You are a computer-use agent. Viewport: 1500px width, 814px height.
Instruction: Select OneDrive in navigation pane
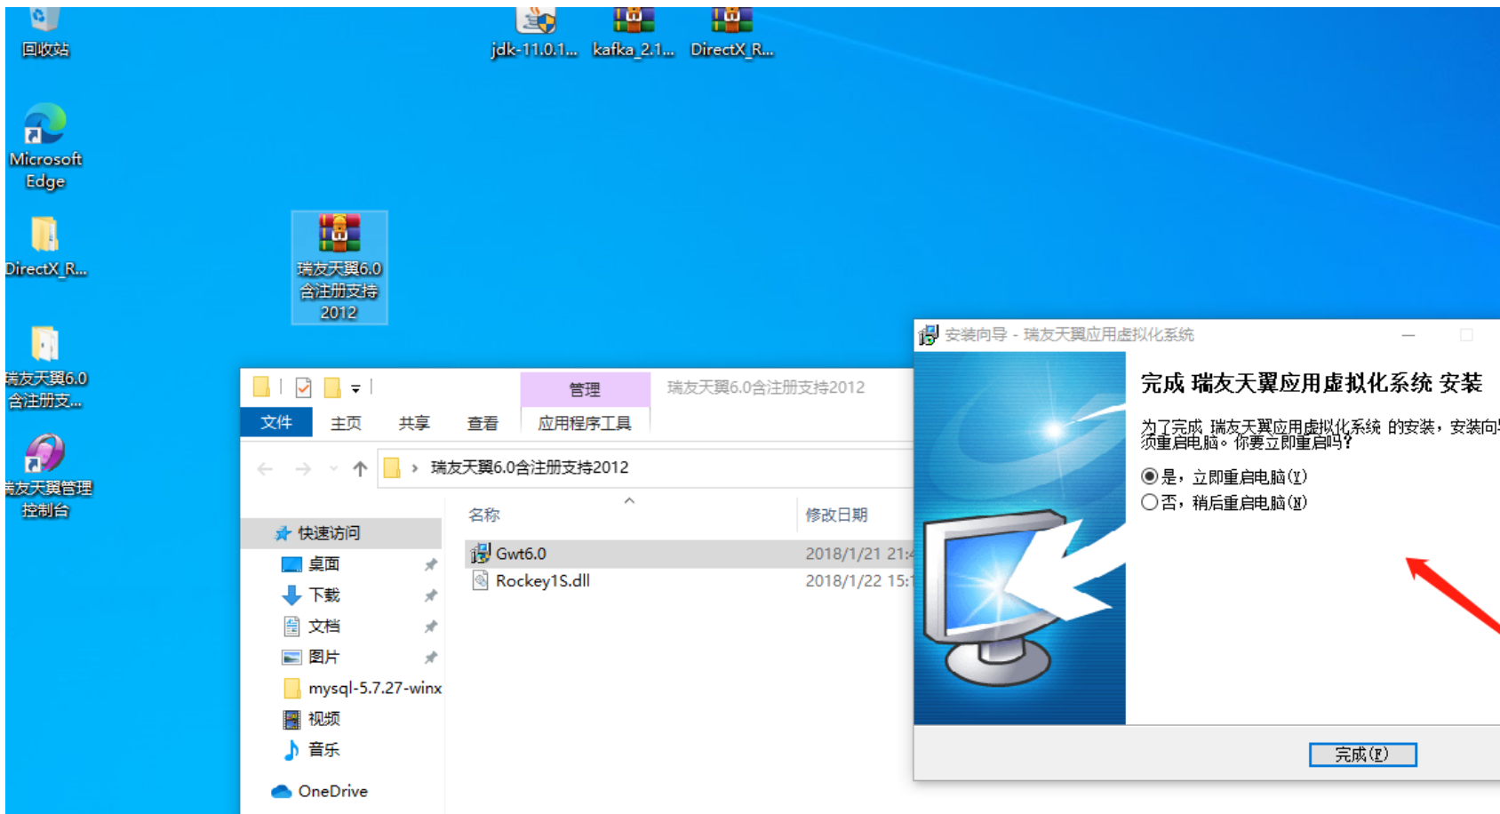320,791
